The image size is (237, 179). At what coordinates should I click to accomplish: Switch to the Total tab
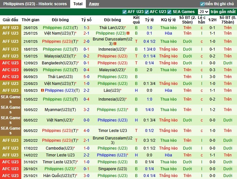click(x=78, y=4)
